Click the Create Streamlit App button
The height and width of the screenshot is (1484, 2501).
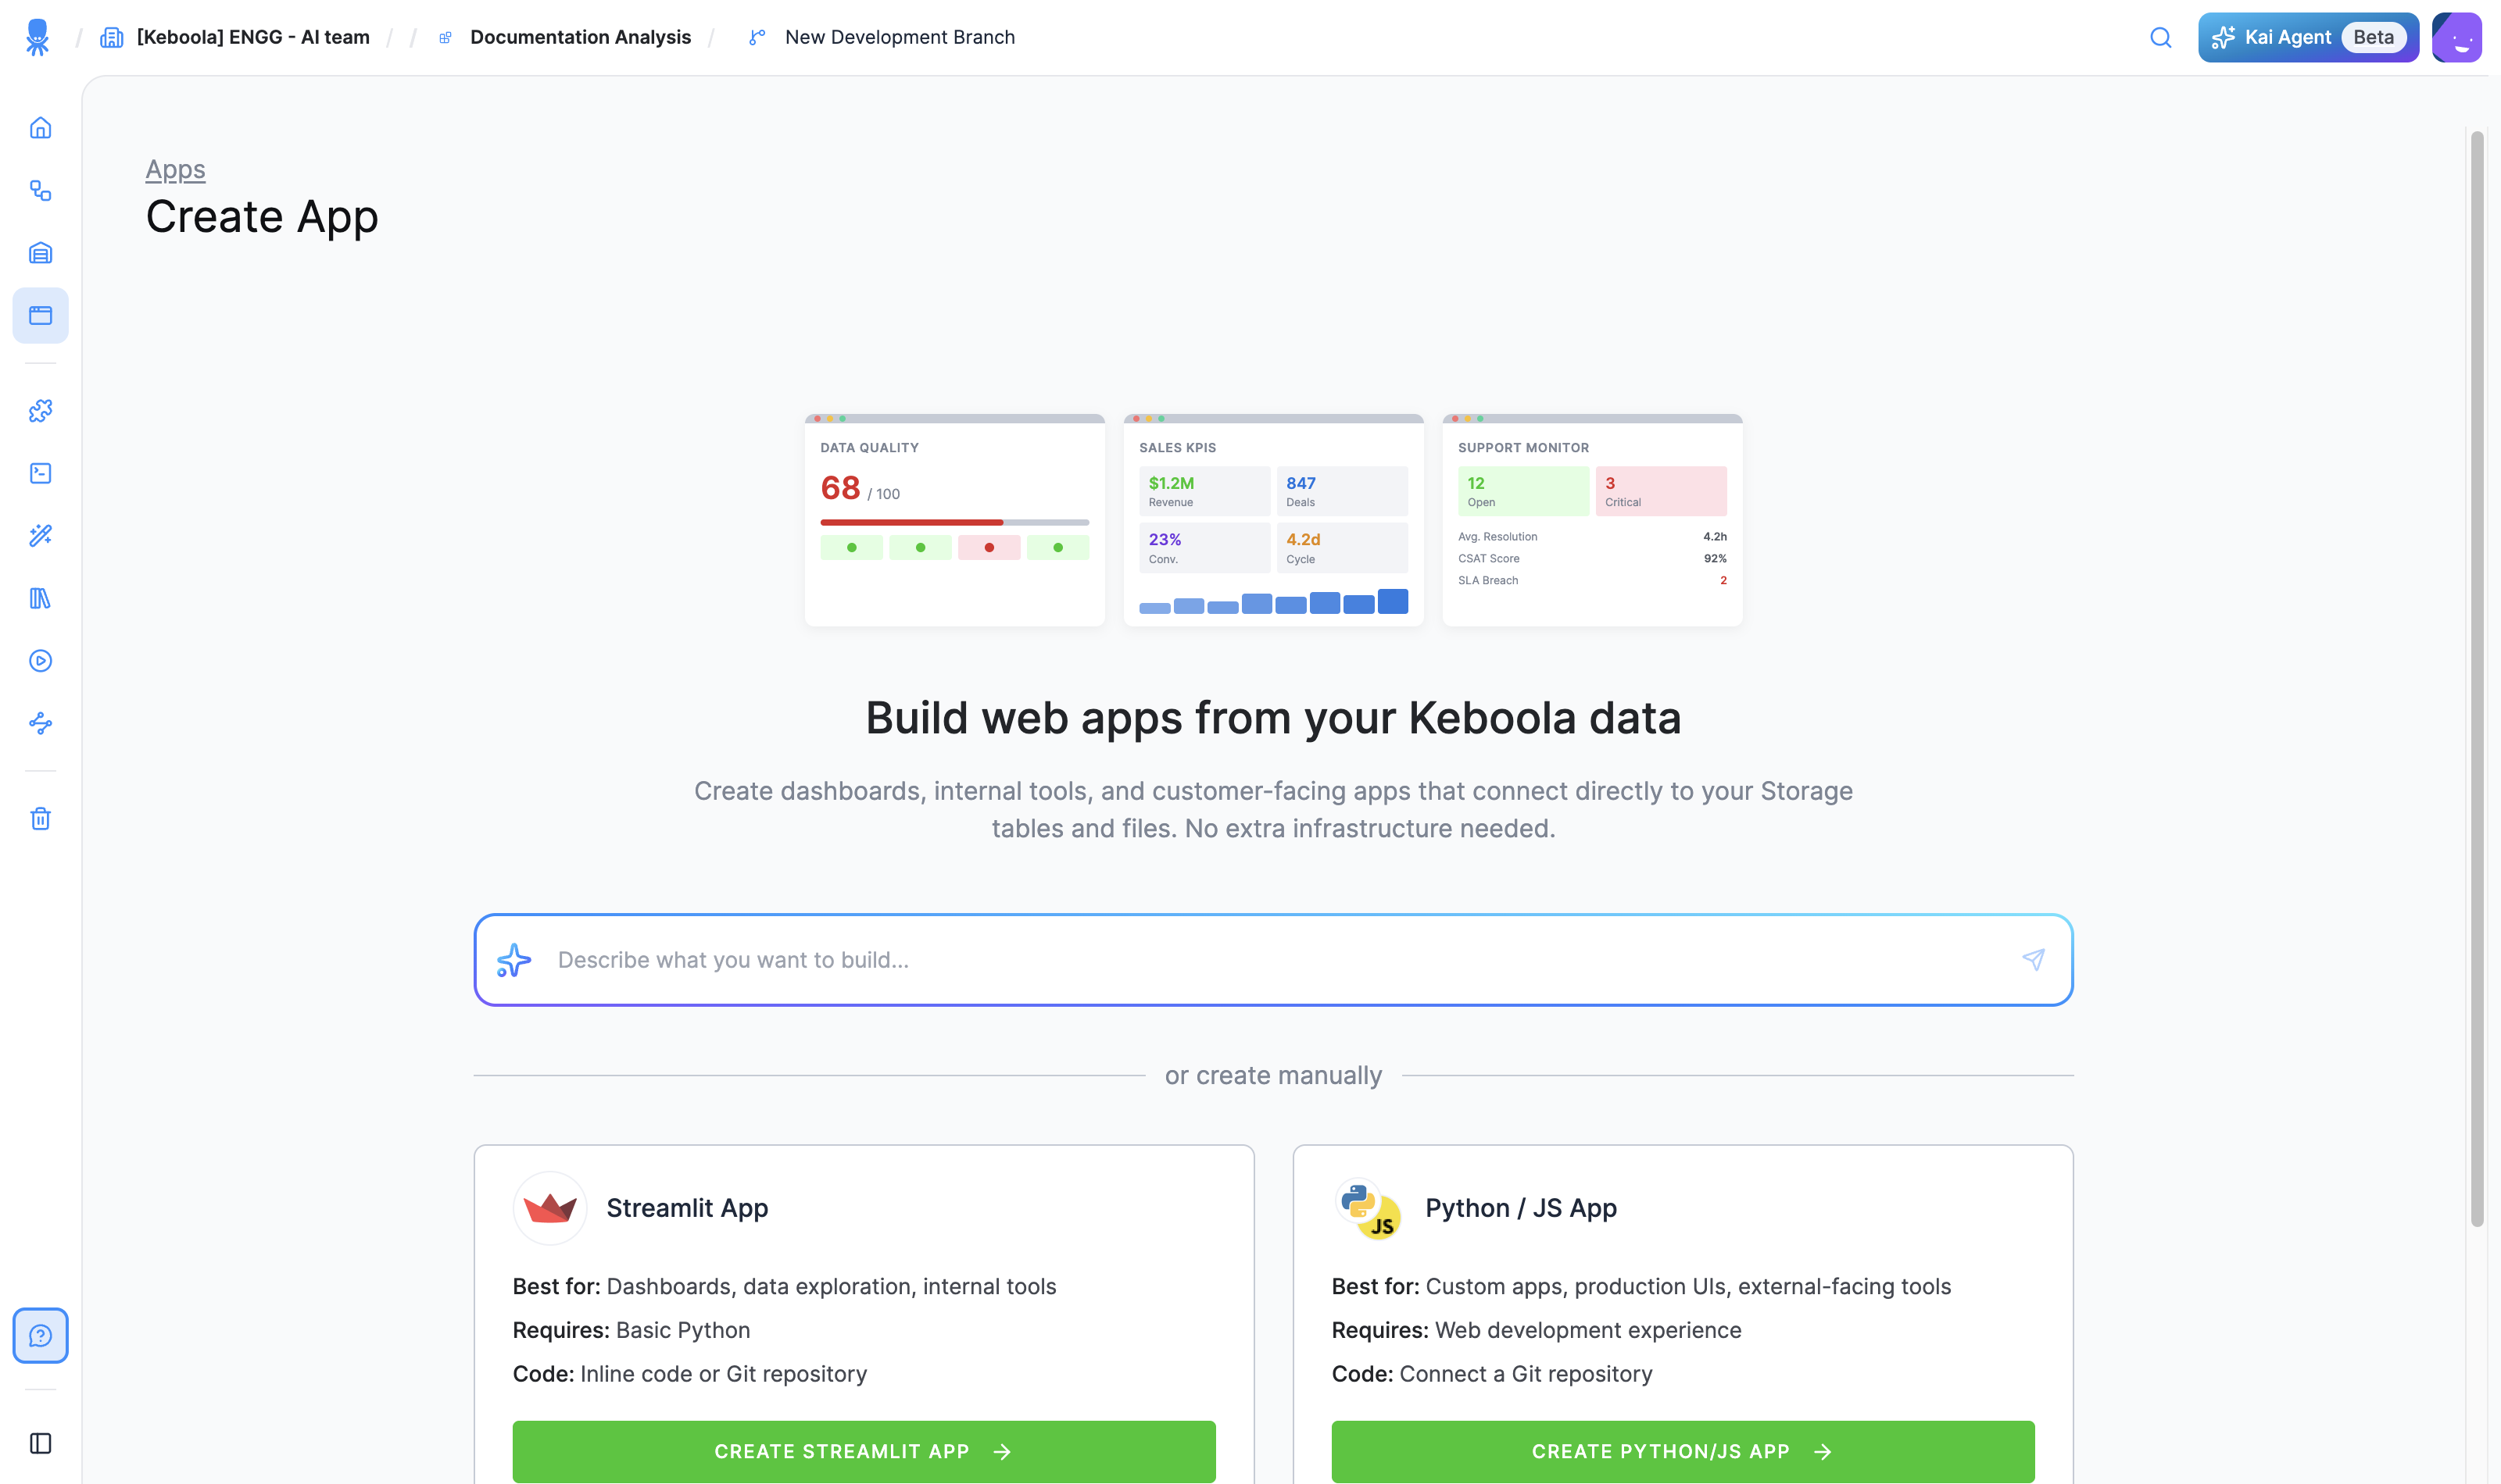coord(864,1451)
